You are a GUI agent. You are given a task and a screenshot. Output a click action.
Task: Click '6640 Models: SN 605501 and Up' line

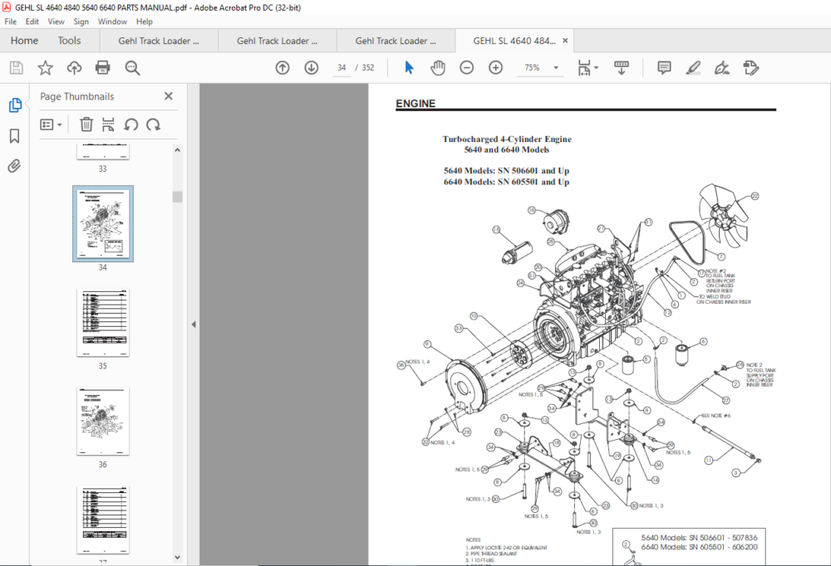coord(506,182)
